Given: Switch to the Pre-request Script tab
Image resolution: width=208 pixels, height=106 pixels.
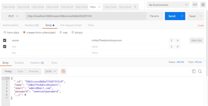Looking at the screenshot, I should click(x=71, y=25).
